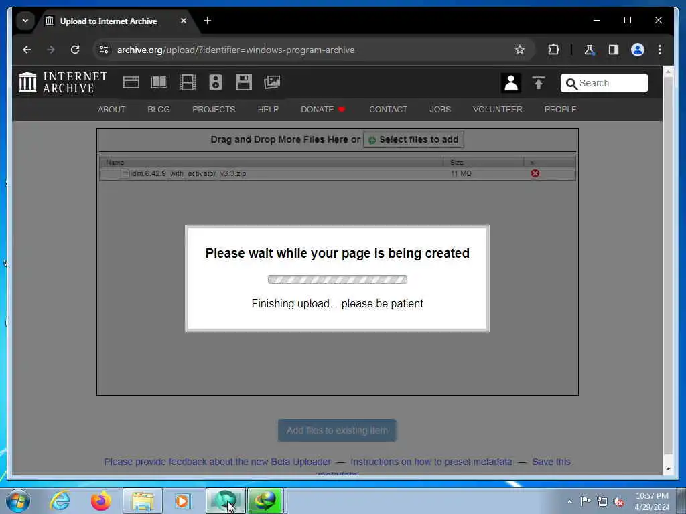686x514 pixels.
Task: Open Windows Explorer folder on taskbar
Action: coord(142,501)
